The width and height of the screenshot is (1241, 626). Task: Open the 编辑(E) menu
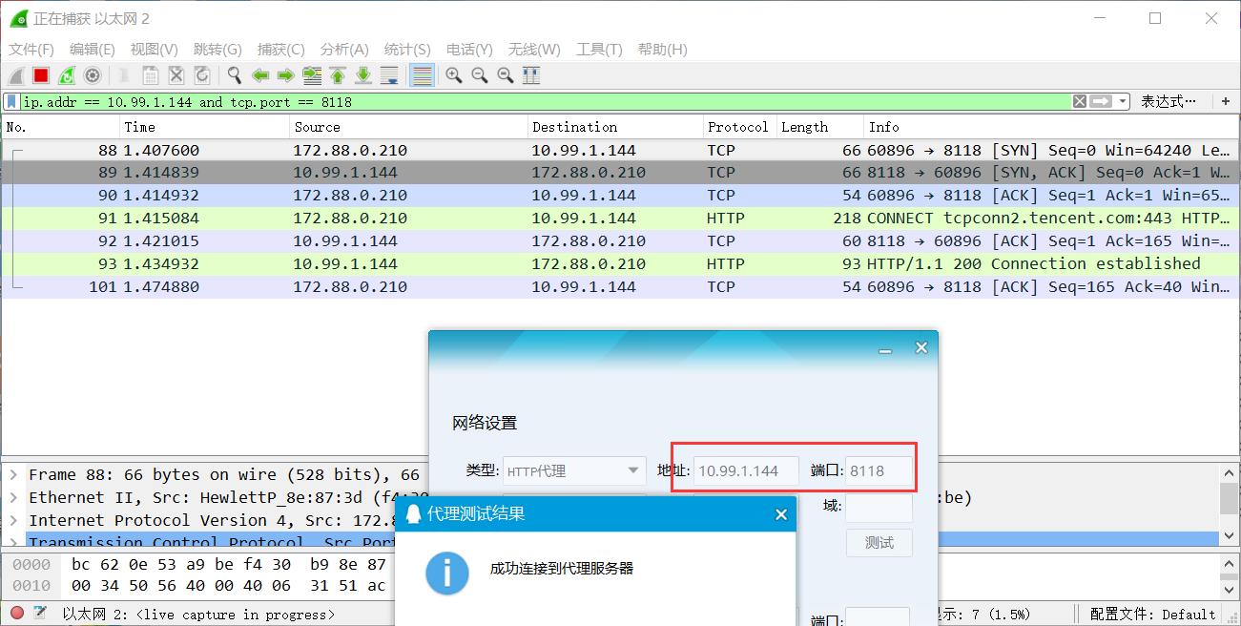pyautogui.click(x=93, y=50)
